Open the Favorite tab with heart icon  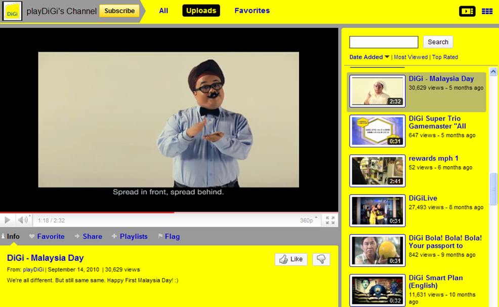pyautogui.click(x=47, y=236)
